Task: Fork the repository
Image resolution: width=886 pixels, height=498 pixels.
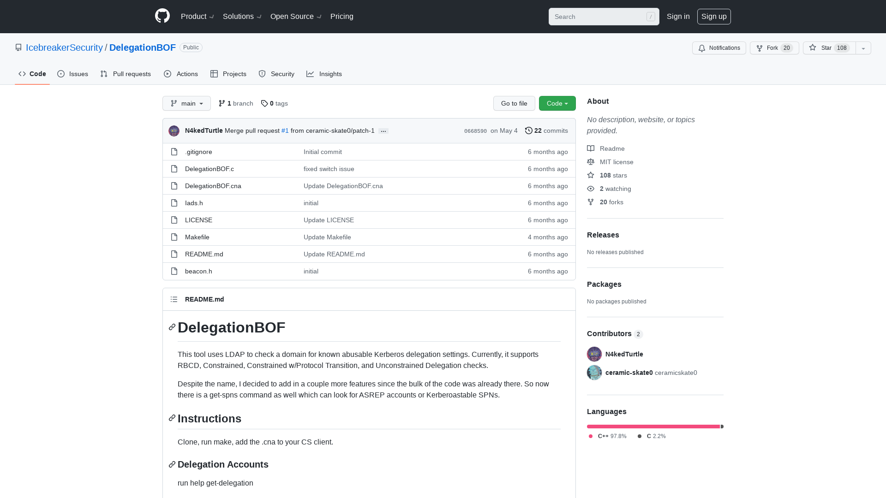Action: [774, 48]
